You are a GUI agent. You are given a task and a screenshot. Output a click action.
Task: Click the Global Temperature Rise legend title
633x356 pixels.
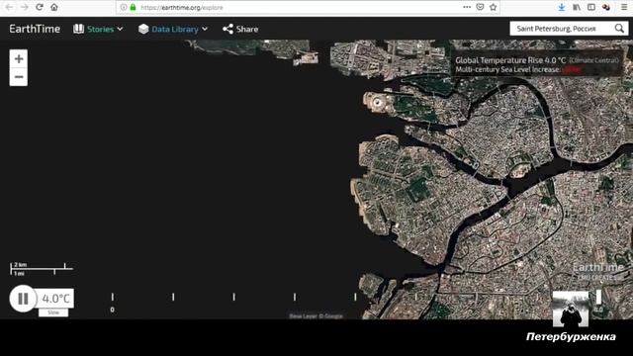click(510, 60)
